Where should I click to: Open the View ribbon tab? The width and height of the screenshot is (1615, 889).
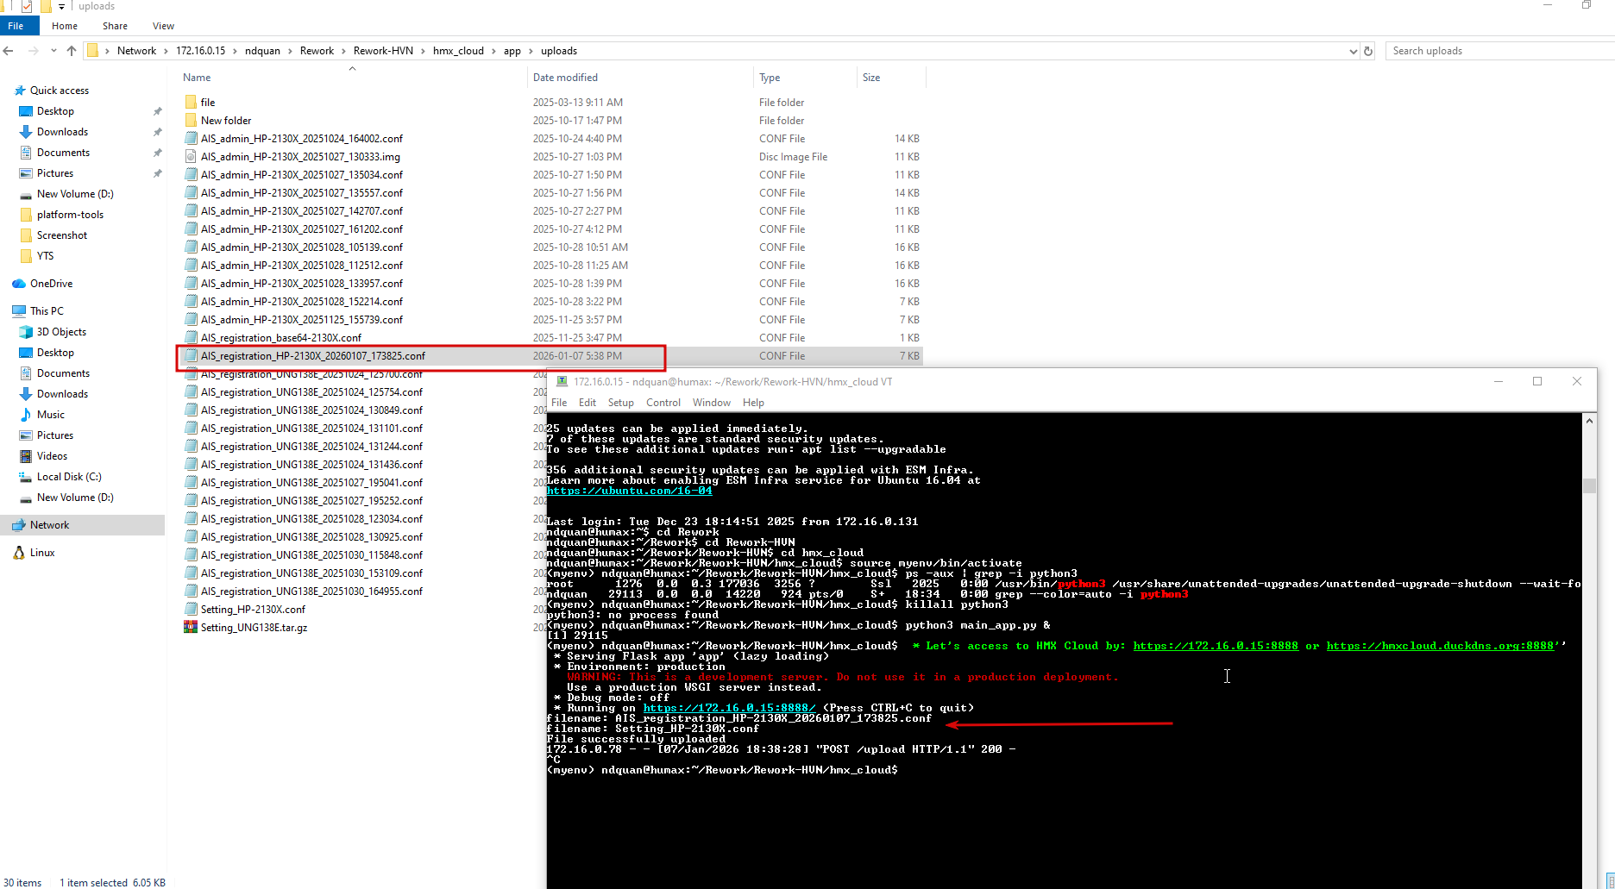click(163, 26)
